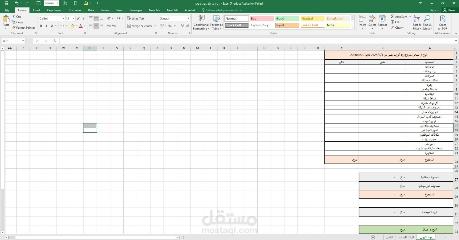This screenshot has width=459, height=240.
Task: Switch to the Developer ribbon tab
Action: click(136, 10)
